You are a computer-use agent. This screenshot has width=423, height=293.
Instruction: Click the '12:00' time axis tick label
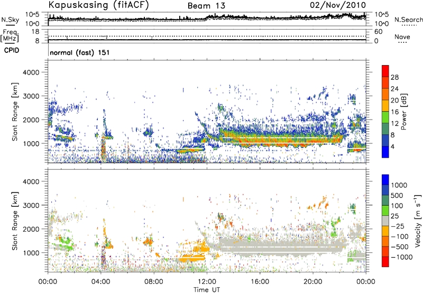point(207,282)
